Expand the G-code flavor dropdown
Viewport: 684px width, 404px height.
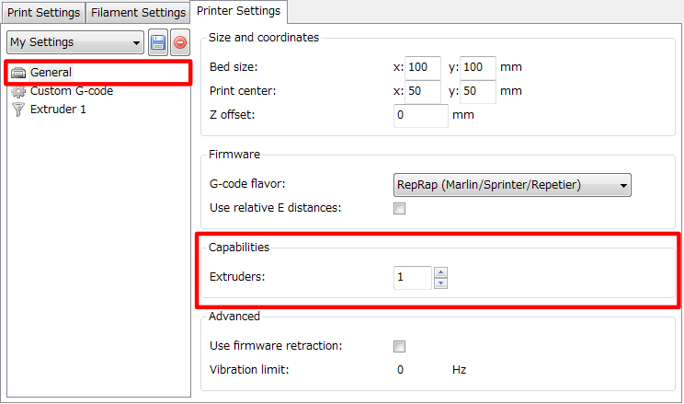(512, 185)
